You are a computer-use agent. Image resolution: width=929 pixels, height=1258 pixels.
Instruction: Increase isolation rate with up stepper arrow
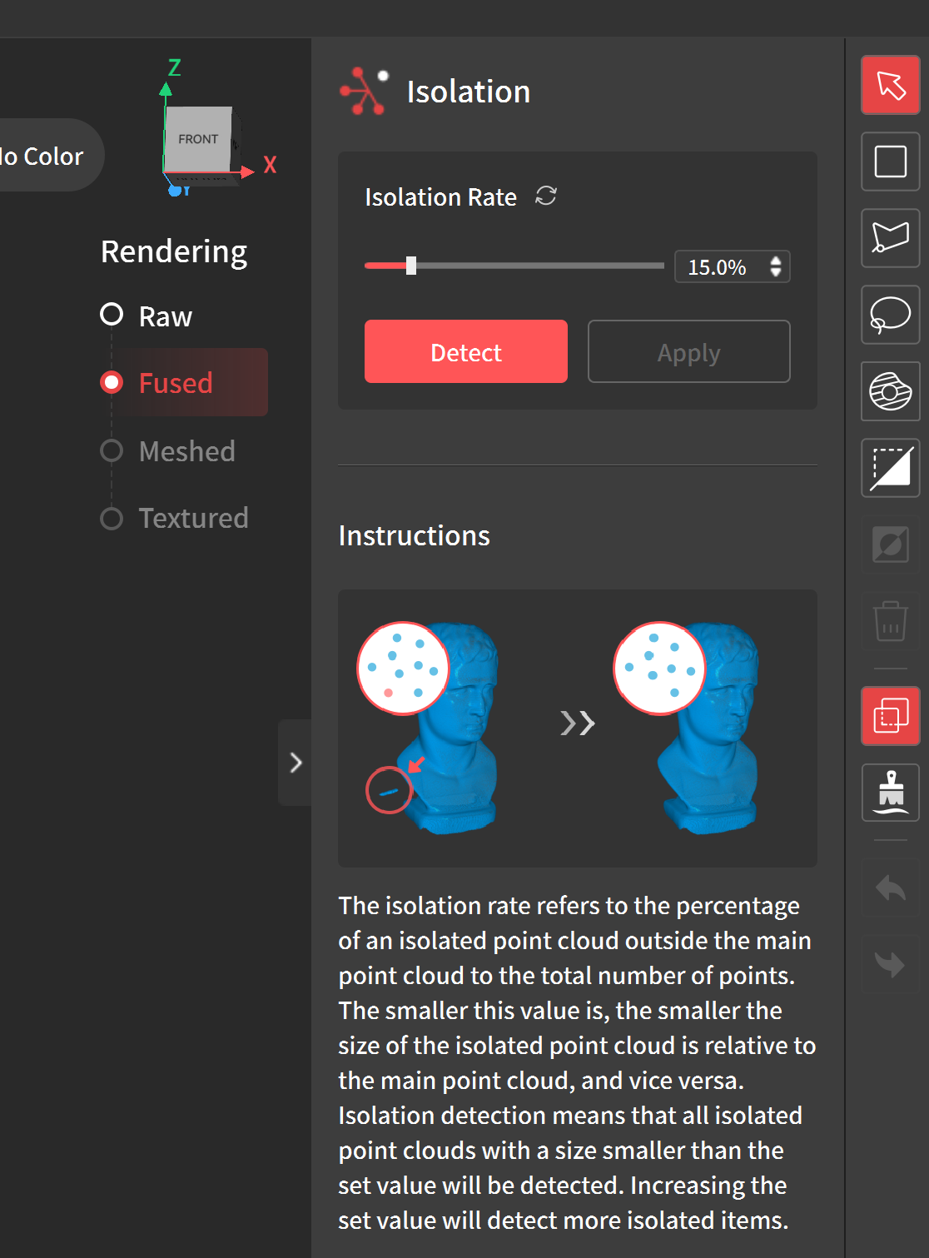click(x=776, y=261)
